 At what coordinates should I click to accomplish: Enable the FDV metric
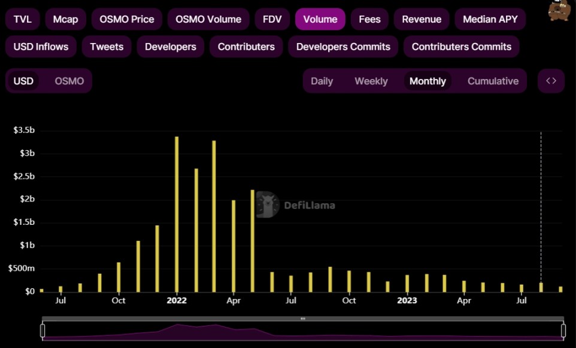[272, 19]
